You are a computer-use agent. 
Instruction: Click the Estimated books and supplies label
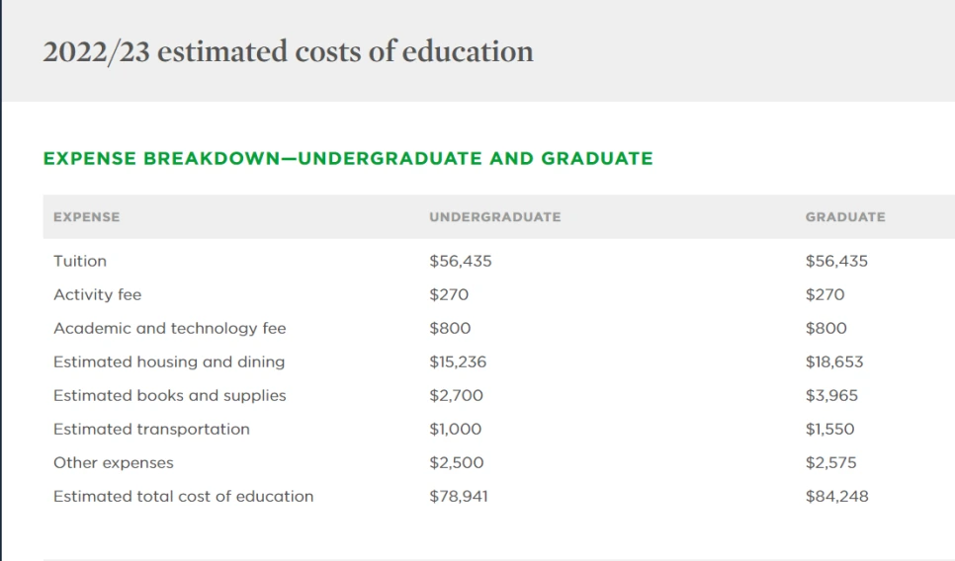click(x=169, y=396)
